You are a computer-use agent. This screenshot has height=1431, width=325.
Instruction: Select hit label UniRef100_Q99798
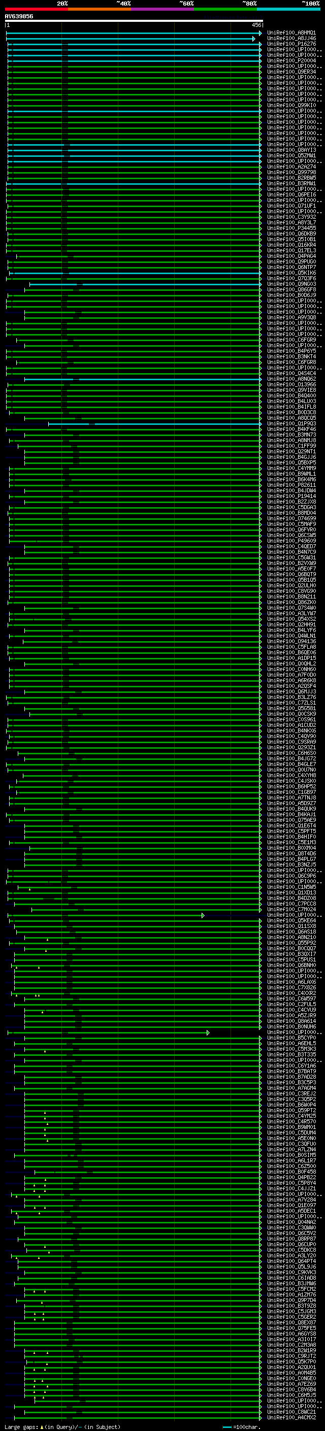291,172
